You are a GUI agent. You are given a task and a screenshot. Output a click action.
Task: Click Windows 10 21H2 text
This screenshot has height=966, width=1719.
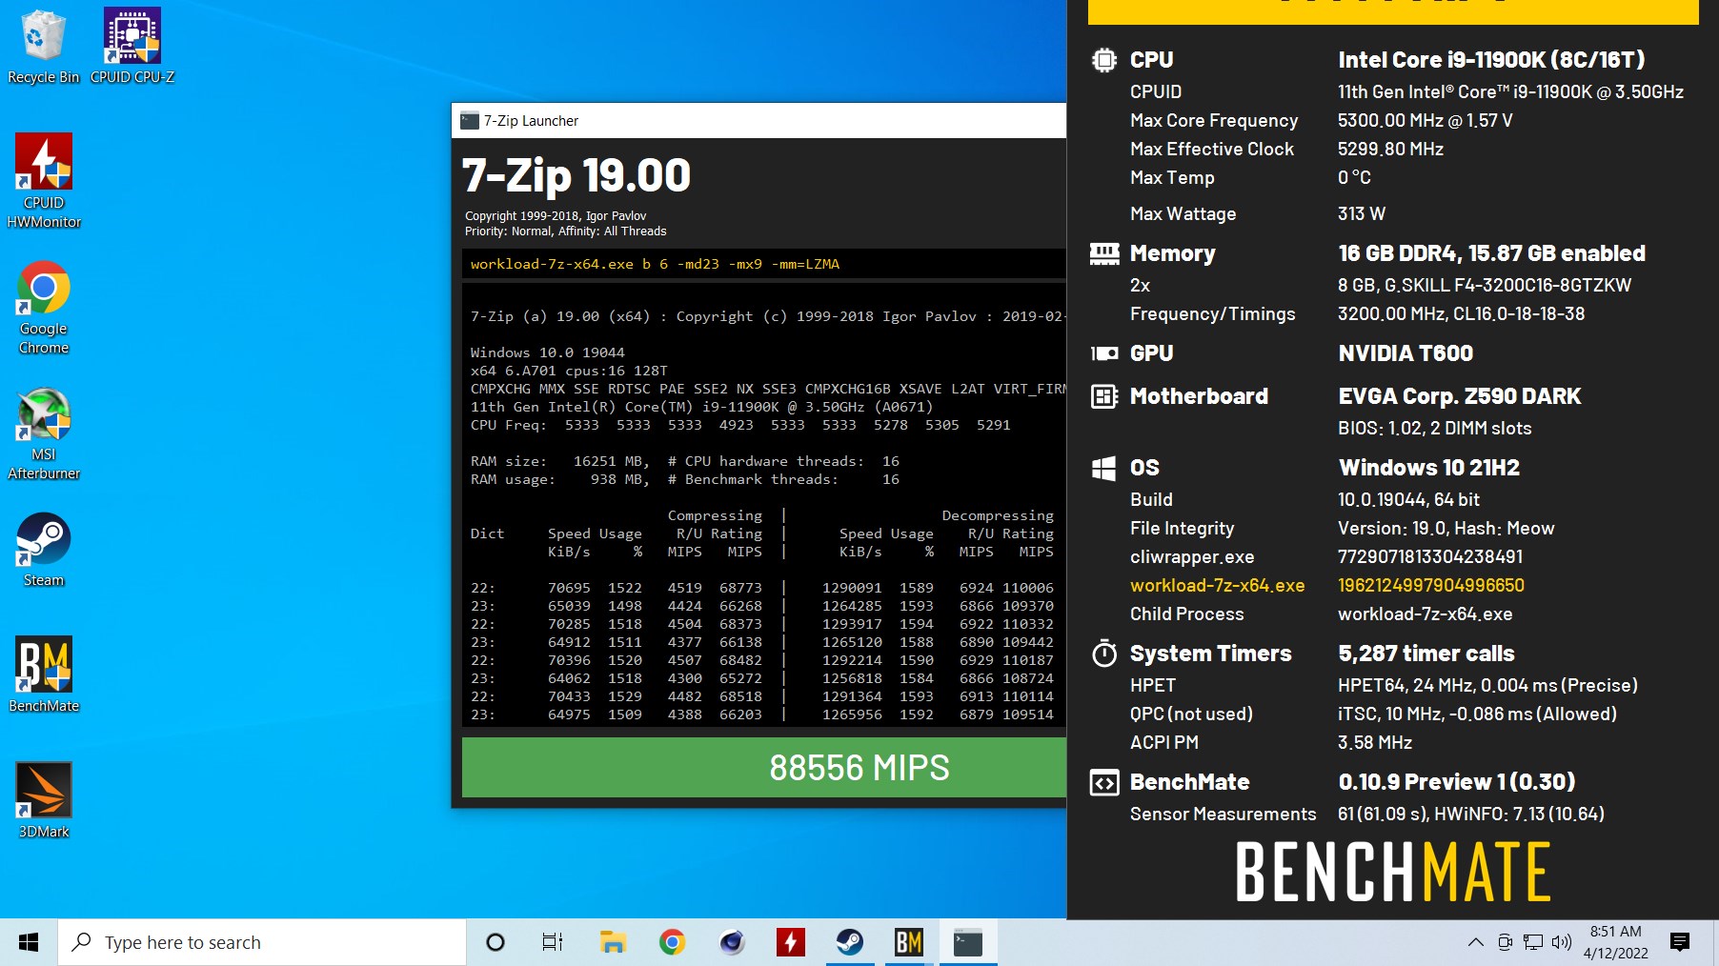[1429, 468]
